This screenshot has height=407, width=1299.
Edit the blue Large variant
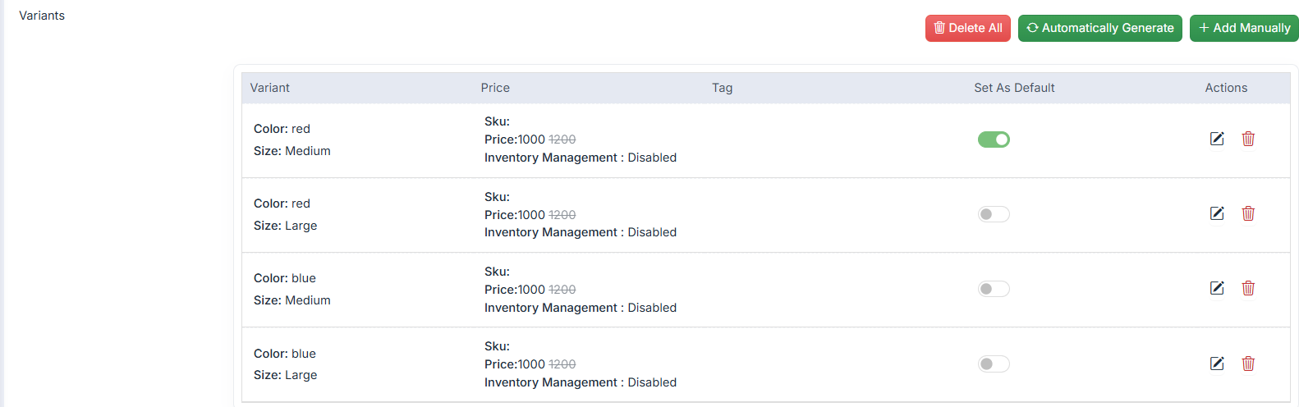[1217, 364]
